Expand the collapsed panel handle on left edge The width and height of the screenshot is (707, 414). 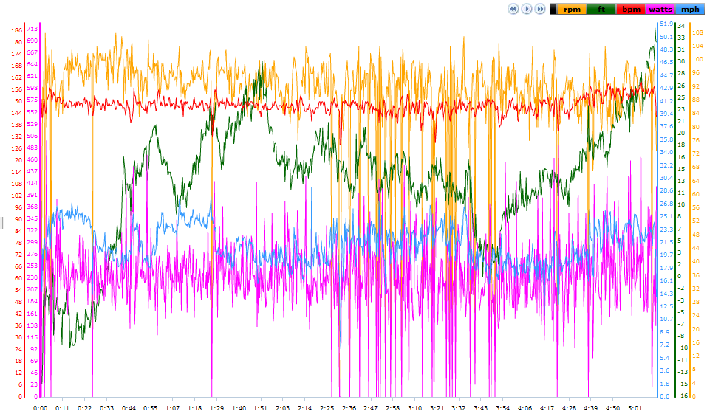pyautogui.click(x=2, y=223)
